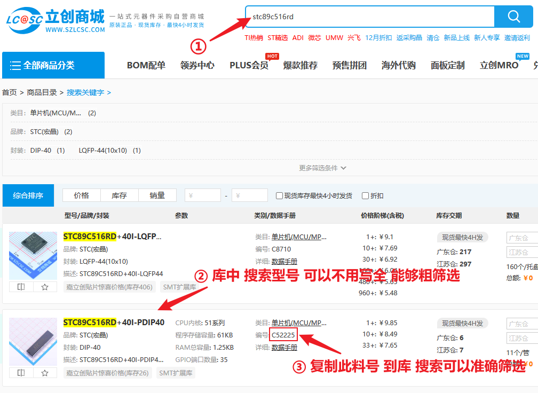Click the 12月折扣 link

click(x=378, y=38)
